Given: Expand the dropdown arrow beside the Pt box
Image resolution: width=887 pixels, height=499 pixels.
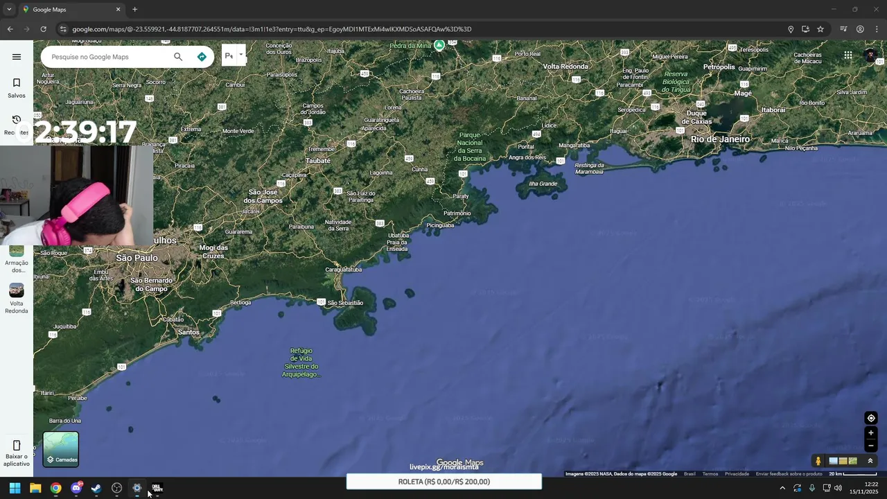Looking at the screenshot, I should 241,55.
